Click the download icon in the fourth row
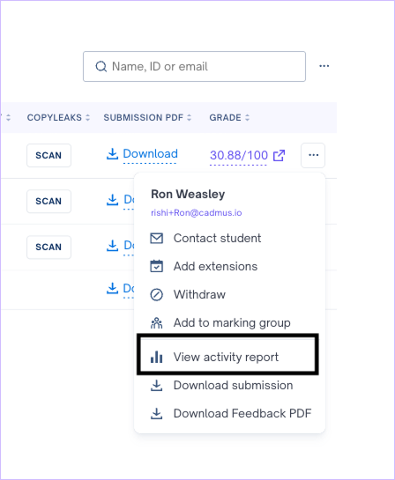The image size is (395, 480). point(112,288)
